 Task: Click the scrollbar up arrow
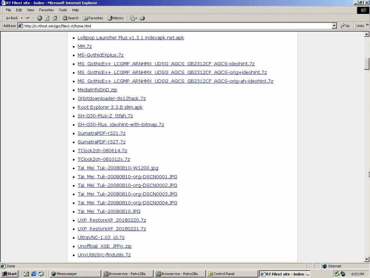366,34
